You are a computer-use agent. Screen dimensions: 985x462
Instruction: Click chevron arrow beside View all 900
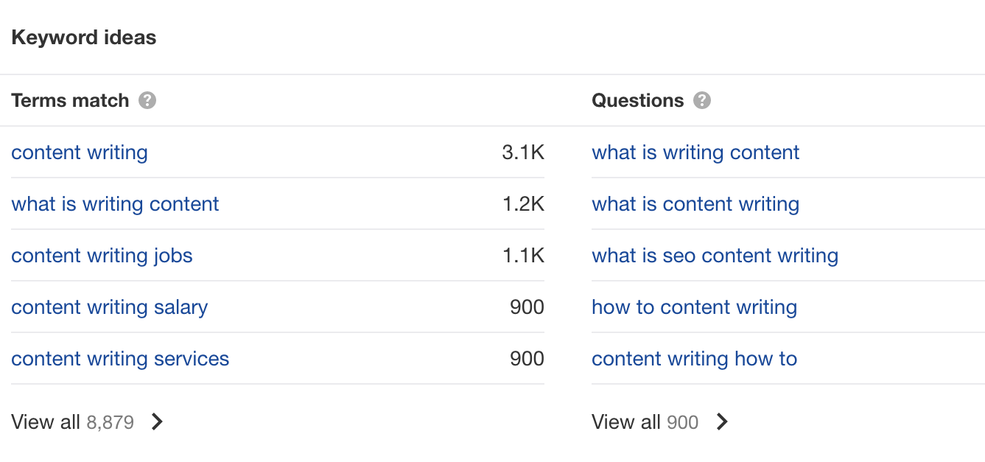[x=722, y=421]
